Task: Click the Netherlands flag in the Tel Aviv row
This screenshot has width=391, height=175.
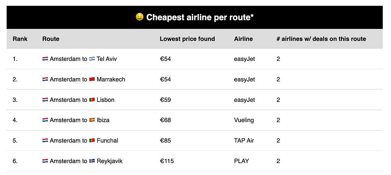Action: (45, 59)
